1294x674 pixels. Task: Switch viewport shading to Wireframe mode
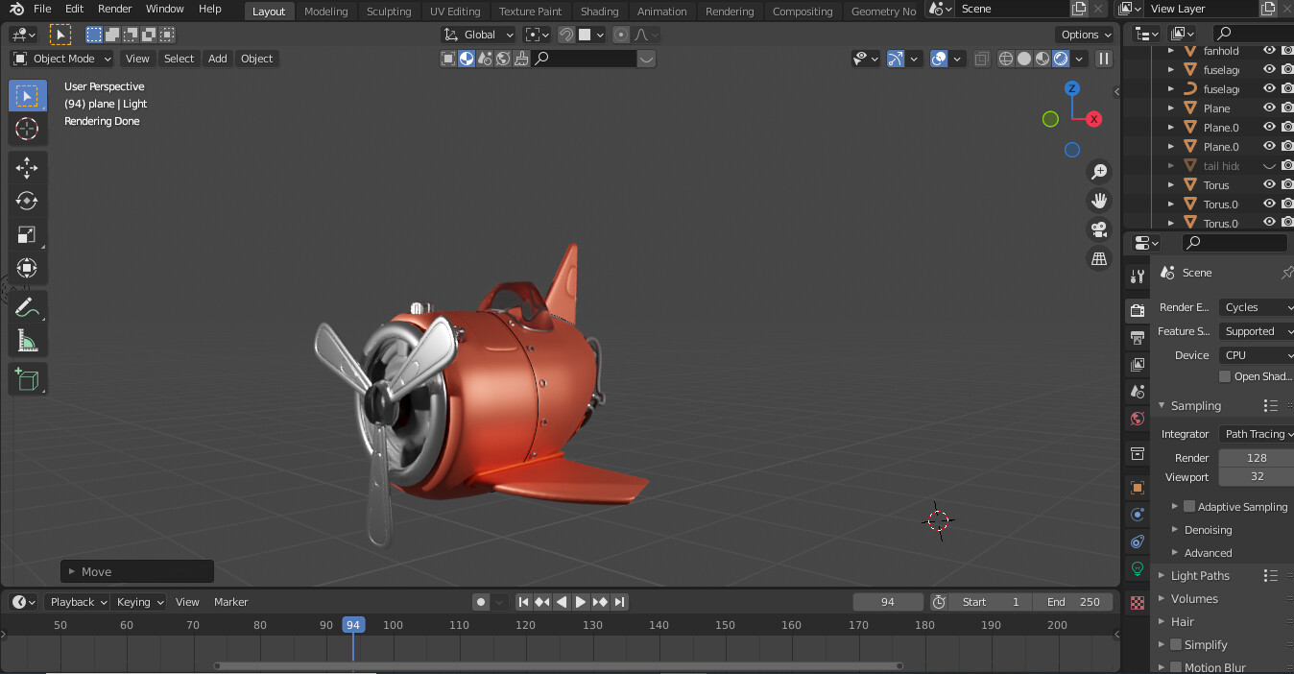(1005, 59)
